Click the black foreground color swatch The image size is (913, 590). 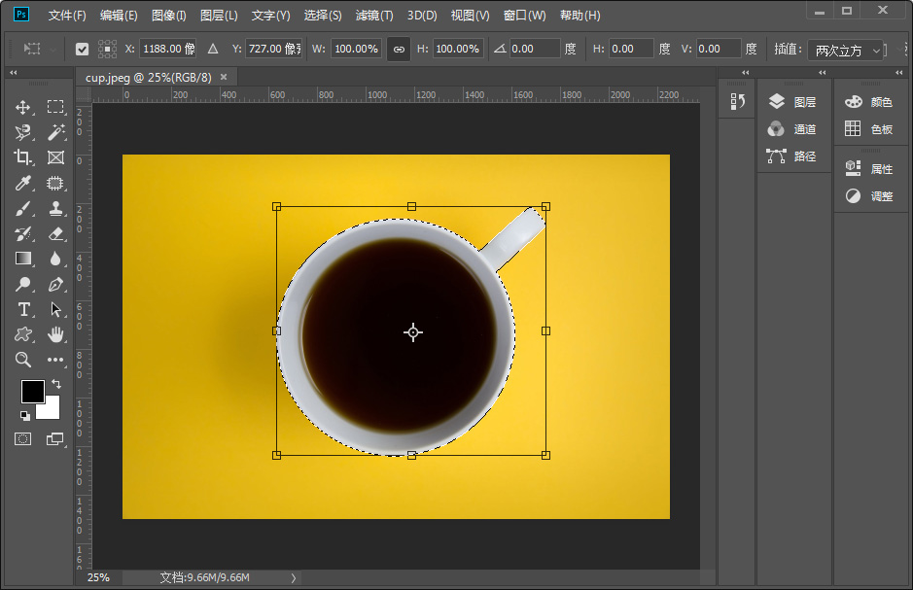pyautogui.click(x=31, y=390)
